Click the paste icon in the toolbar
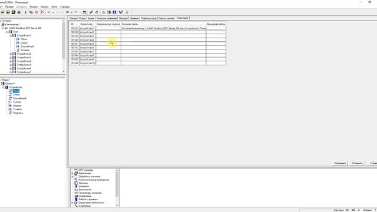377x212 pixels. [37, 12]
